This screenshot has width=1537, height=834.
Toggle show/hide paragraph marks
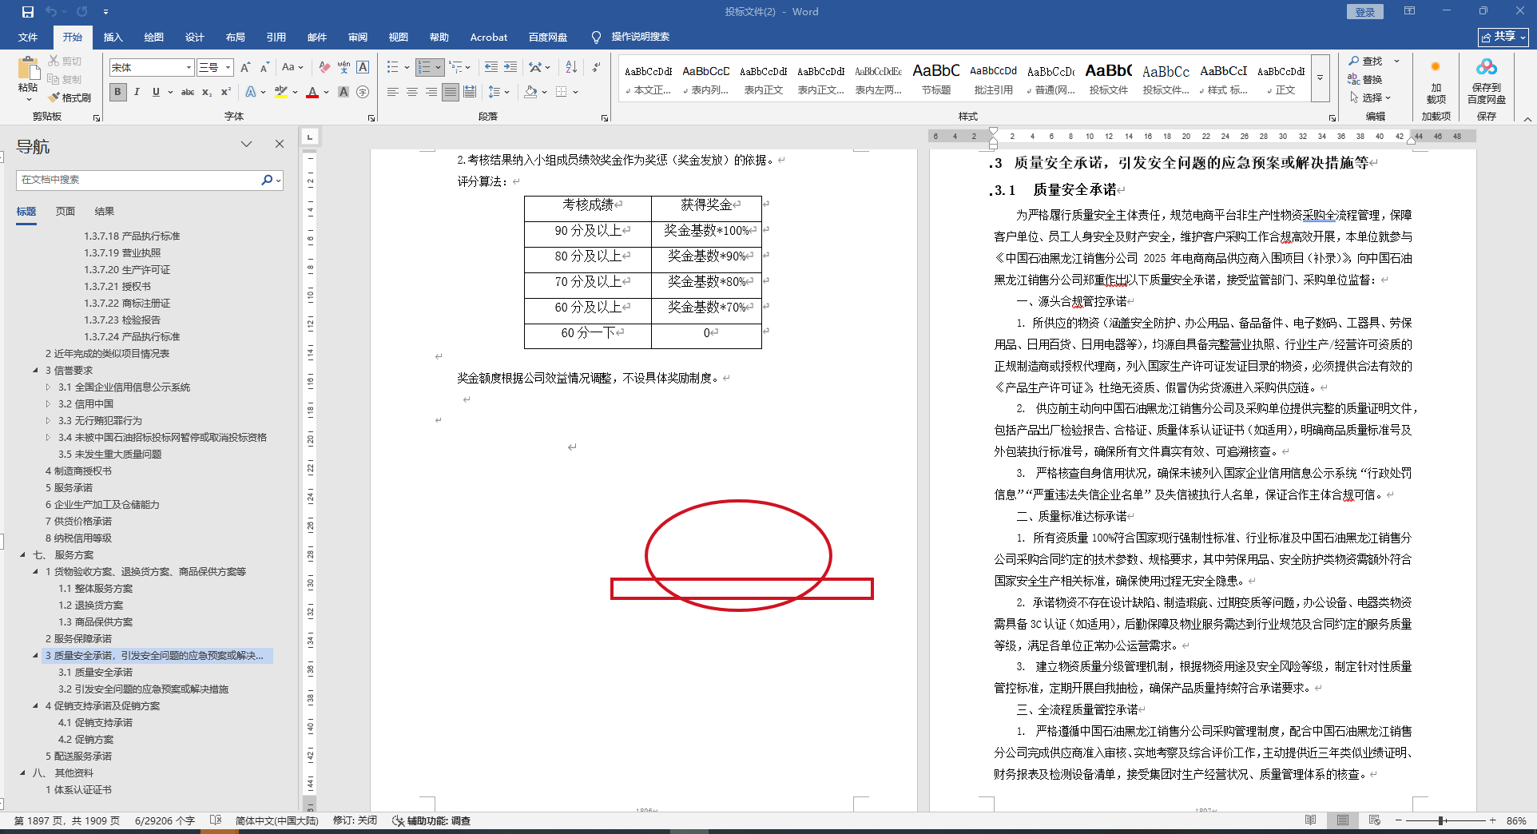(596, 68)
